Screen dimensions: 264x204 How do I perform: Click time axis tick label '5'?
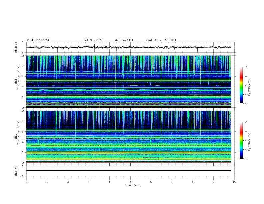tap(130, 182)
